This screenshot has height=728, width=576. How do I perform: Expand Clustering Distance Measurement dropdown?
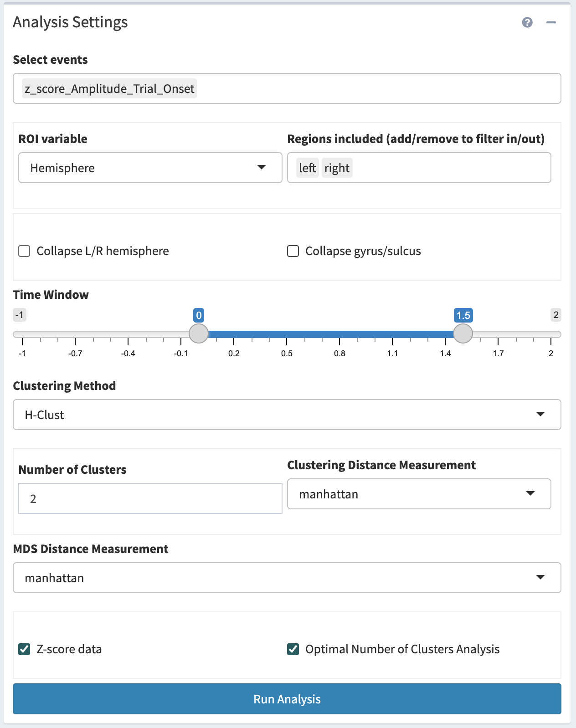[419, 494]
